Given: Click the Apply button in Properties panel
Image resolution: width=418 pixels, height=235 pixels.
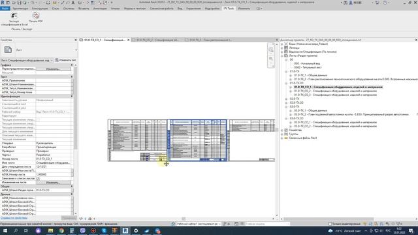Looking at the screenshot, I should tap(69, 218).
